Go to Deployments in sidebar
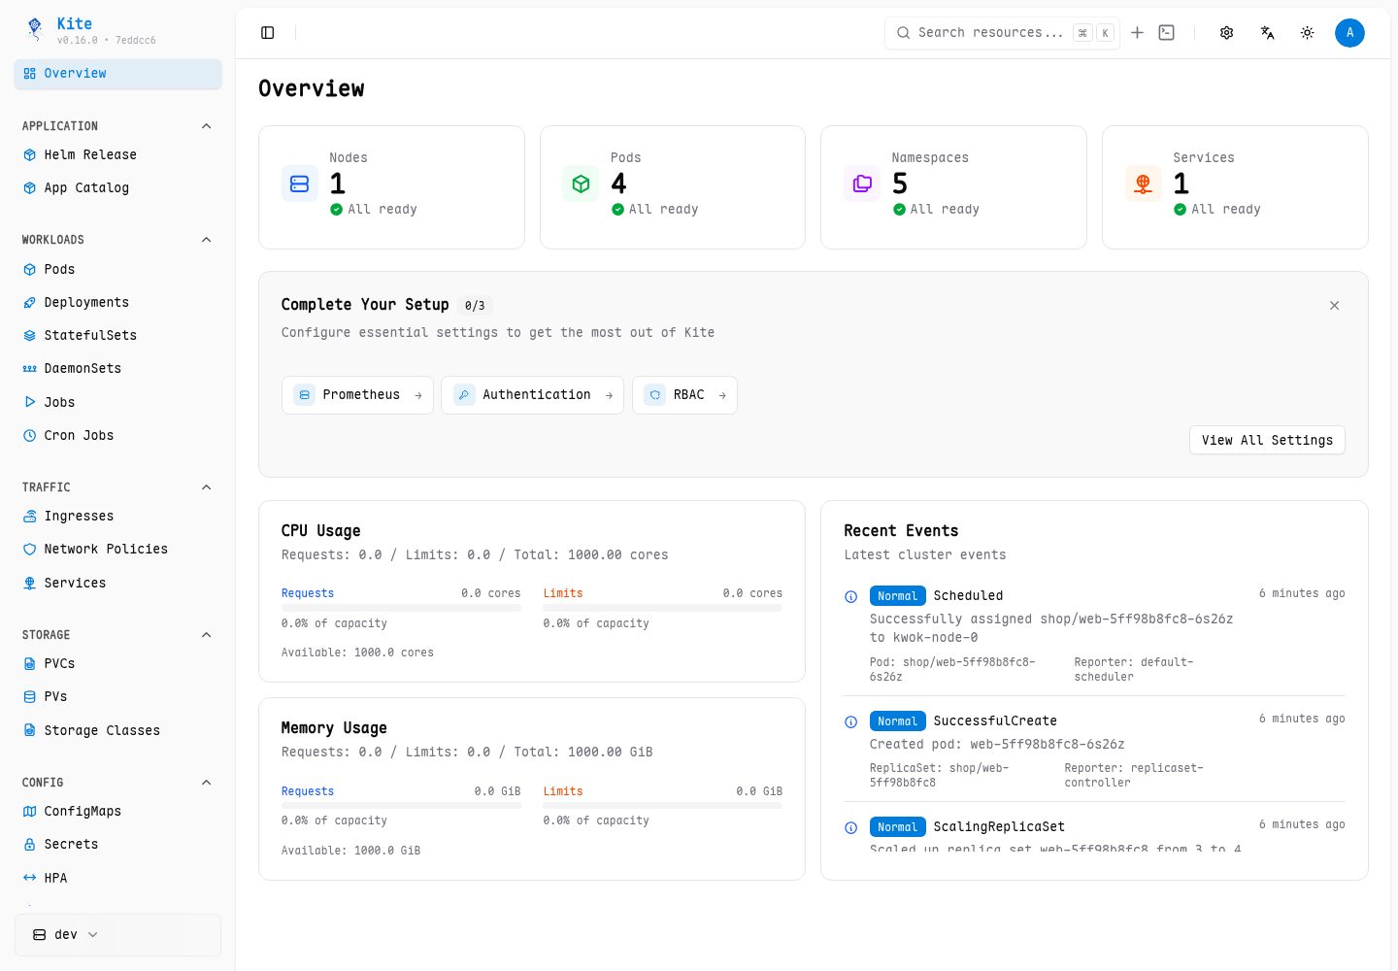Viewport: 1398px width, 971px height. coord(117,303)
